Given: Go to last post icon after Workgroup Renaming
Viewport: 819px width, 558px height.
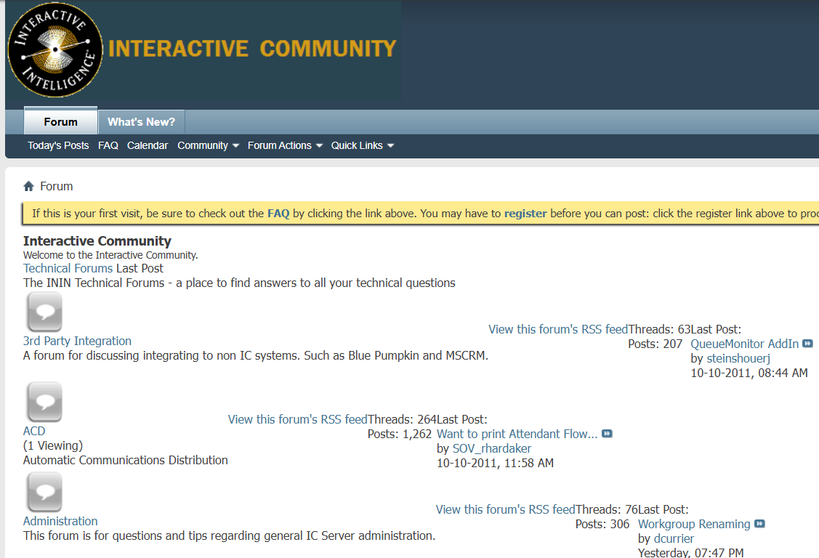Looking at the screenshot, I should pyautogui.click(x=759, y=524).
